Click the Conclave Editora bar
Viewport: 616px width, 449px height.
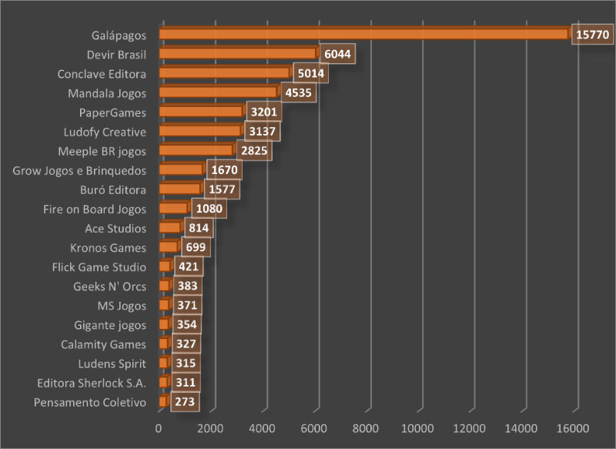pyautogui.click(x=223, y=73)
